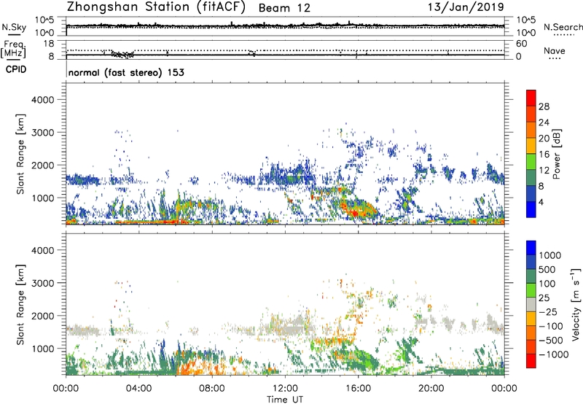Viewport: 583px width, 404px height.
Task: Pick the gray segment of the velocity color bar
Action: (531, 305)
